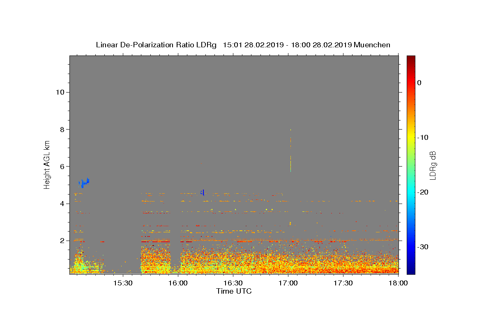Viewport: 493px width, 329px height.
Task: Click the height tick label '2'
Action: (62, 241)
